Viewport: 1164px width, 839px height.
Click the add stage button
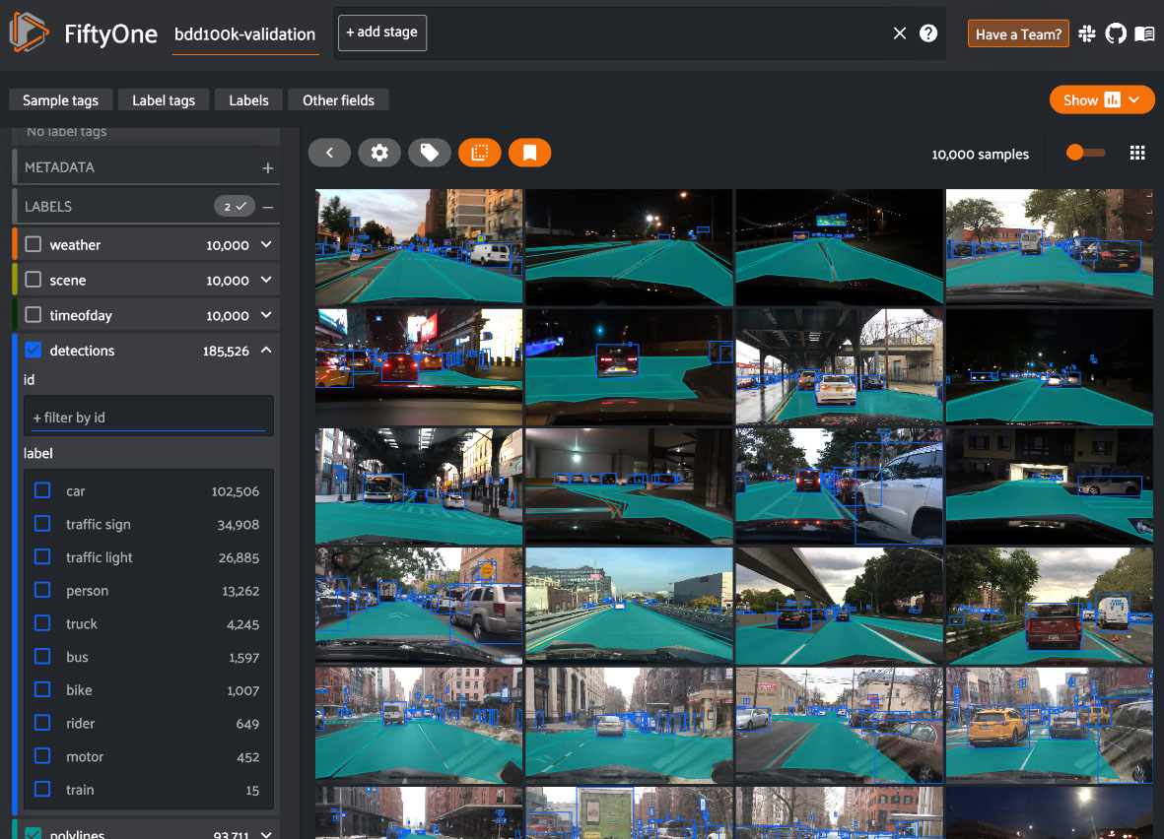tap(381, 32)
